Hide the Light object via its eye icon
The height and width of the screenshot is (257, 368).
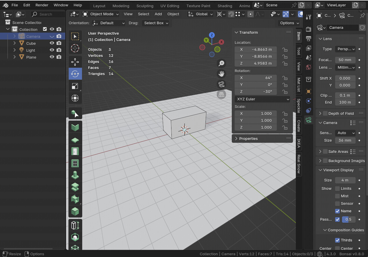[52, 50]
